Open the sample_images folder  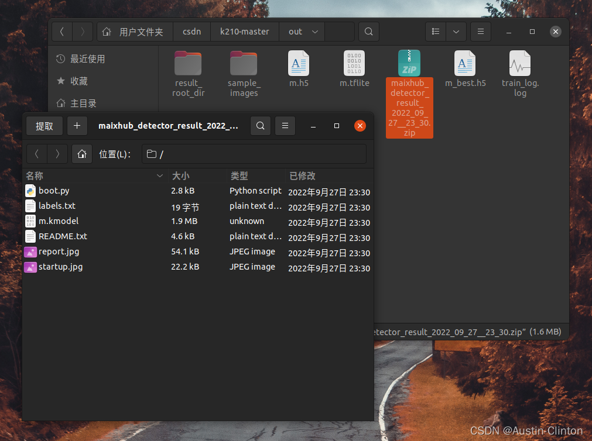click(244, 74)
